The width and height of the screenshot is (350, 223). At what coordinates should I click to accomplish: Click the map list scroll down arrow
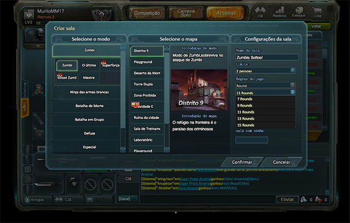tap(167, 150)
